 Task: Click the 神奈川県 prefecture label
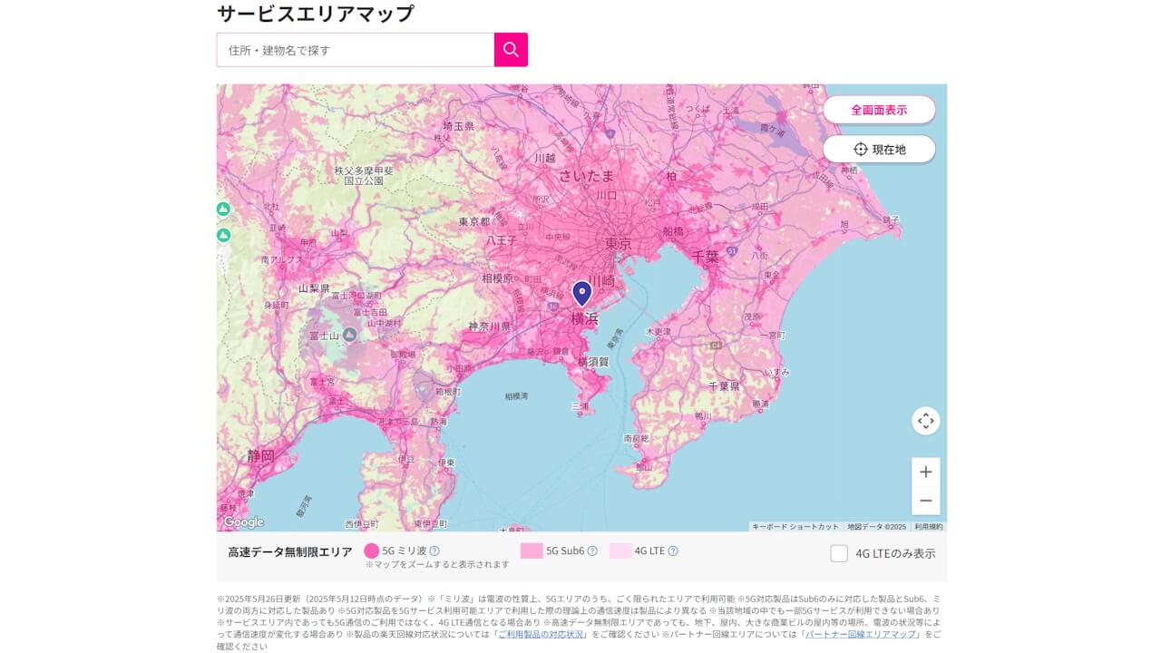[x=490, y=326]
